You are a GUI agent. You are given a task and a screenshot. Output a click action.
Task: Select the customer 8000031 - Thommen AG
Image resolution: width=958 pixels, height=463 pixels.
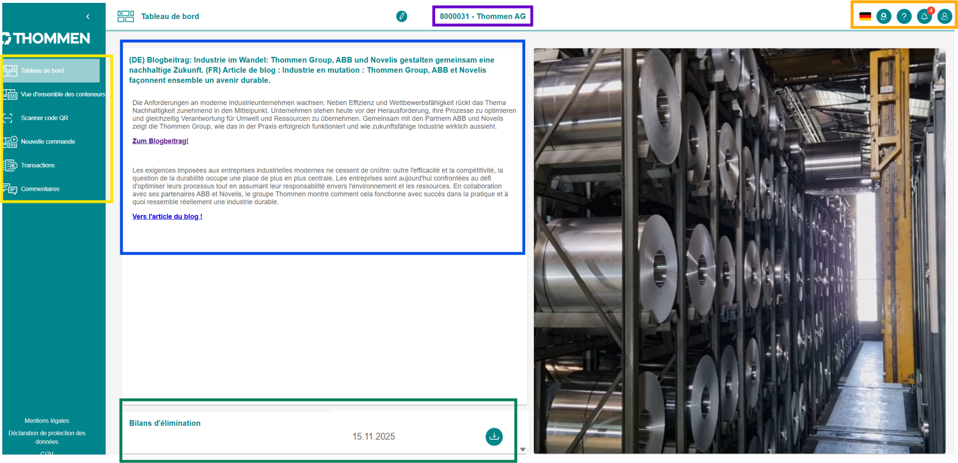[483, 17]
